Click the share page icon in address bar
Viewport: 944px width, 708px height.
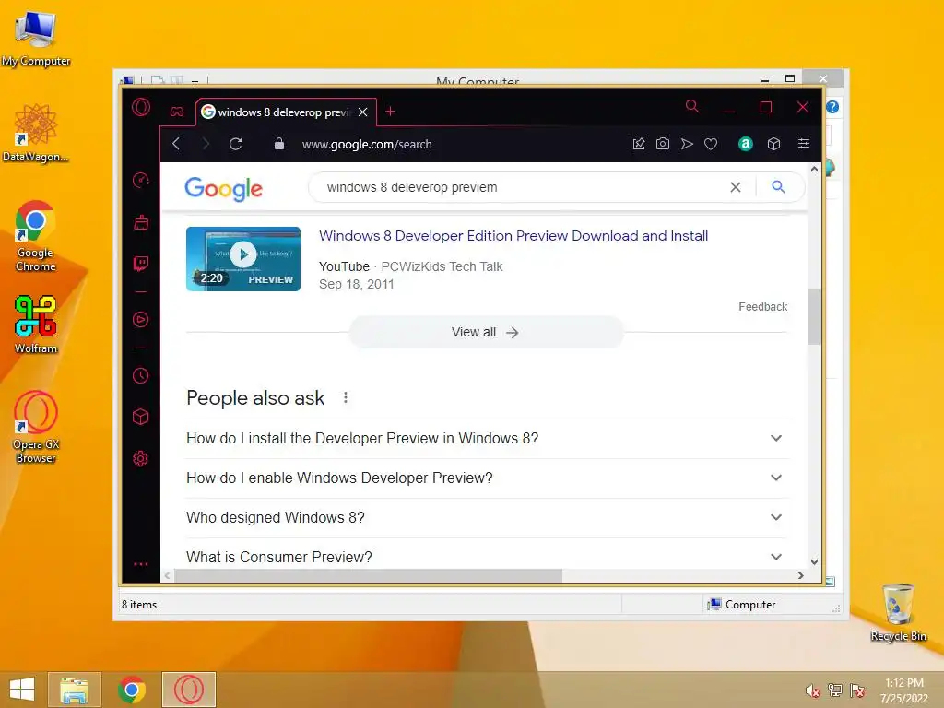[639, 144]
